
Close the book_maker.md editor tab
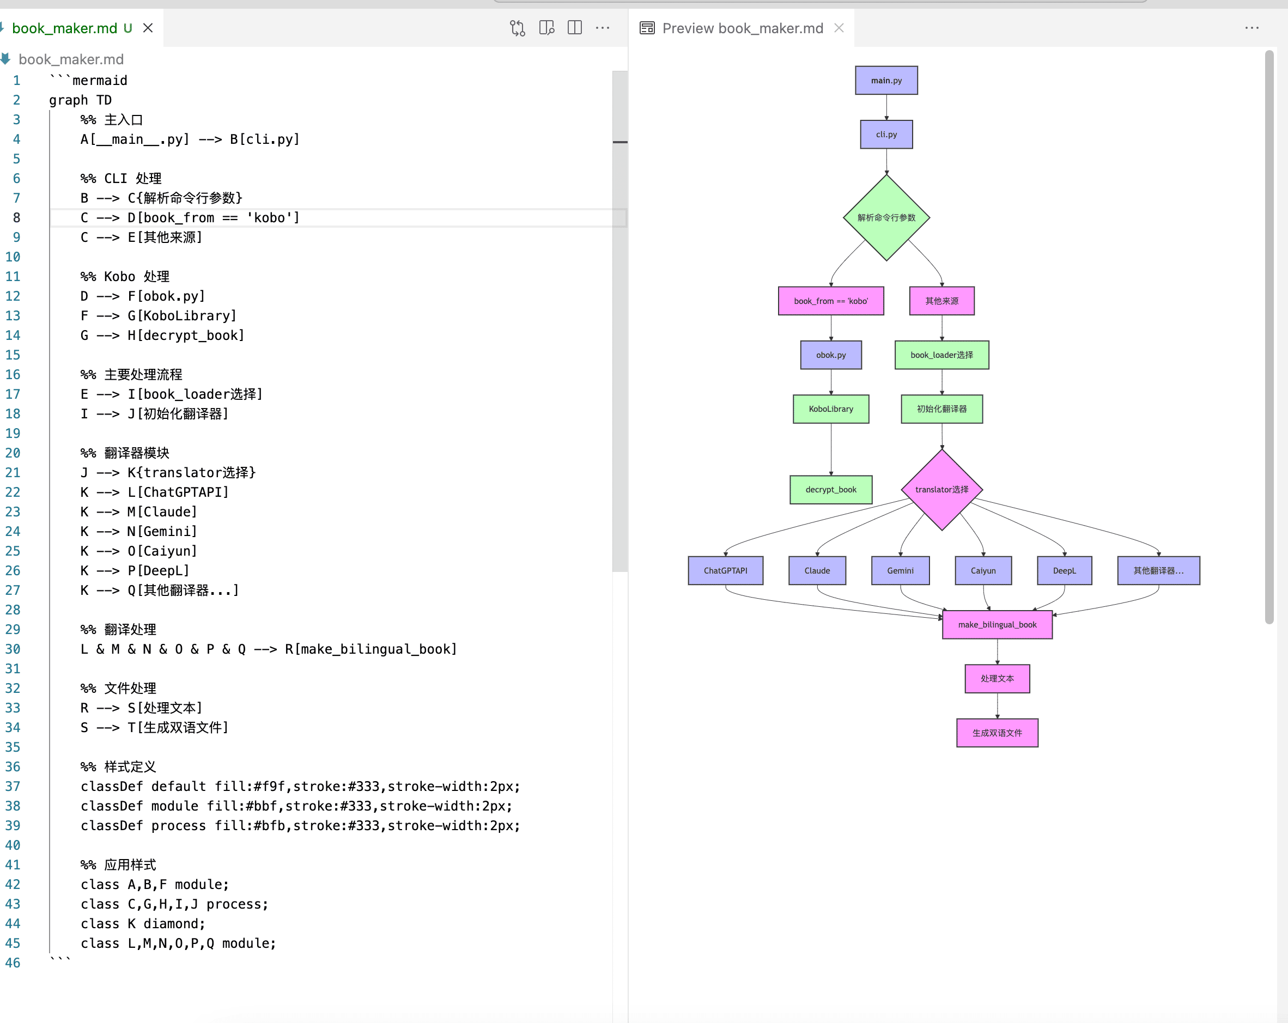point(148,28)
